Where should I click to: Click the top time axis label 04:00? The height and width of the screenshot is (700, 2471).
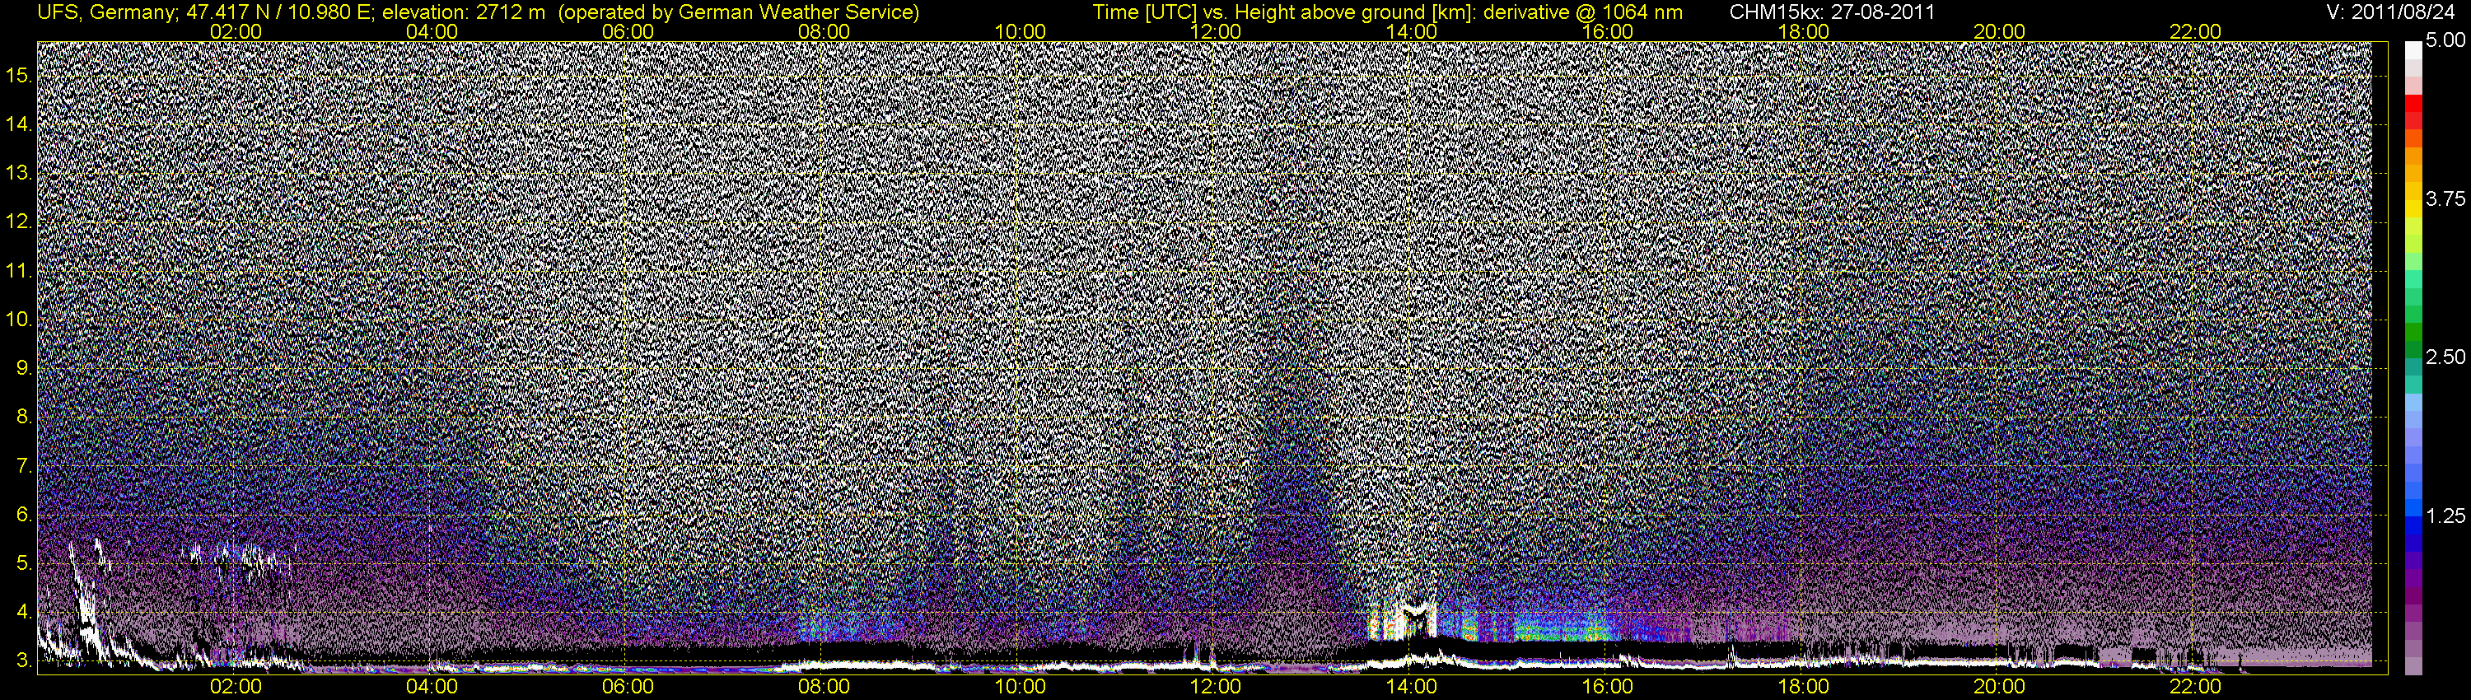point(432,31)
